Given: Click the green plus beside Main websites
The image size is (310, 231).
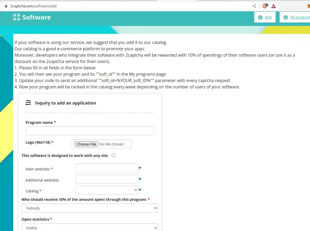Looking at the screenshot, I should pos(140,168).
